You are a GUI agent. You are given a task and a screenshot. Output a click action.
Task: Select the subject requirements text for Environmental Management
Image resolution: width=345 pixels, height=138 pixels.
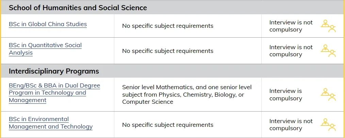coord(168,125)
